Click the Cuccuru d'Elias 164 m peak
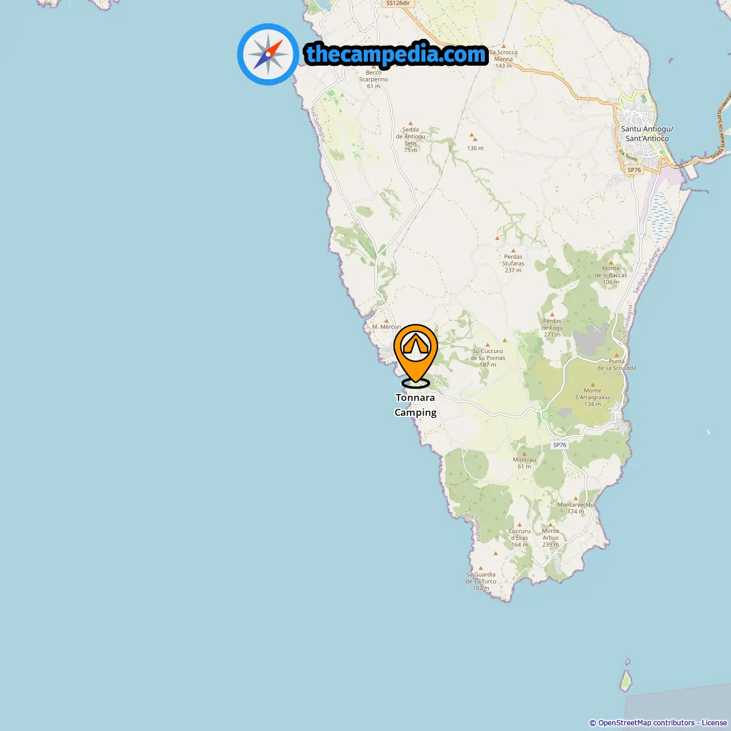 520,524
